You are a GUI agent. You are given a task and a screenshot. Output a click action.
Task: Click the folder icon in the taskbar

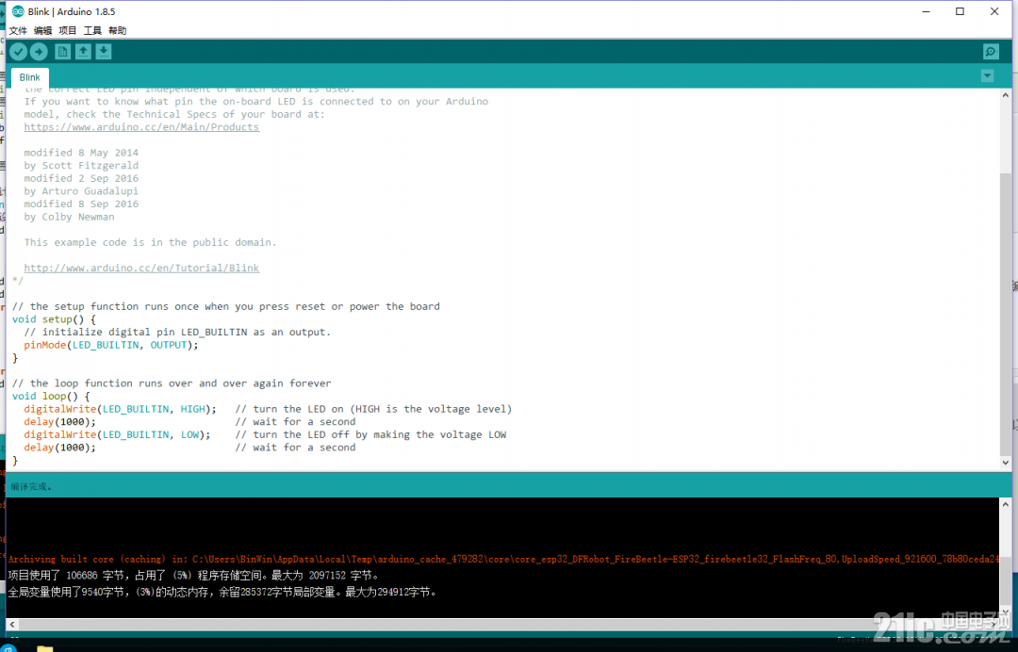tap(45, 648)
